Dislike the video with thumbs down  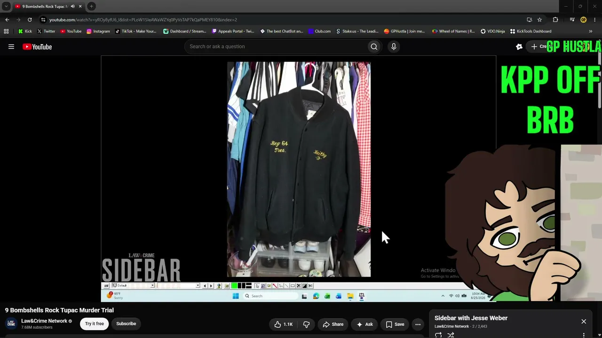coord(307,324)
